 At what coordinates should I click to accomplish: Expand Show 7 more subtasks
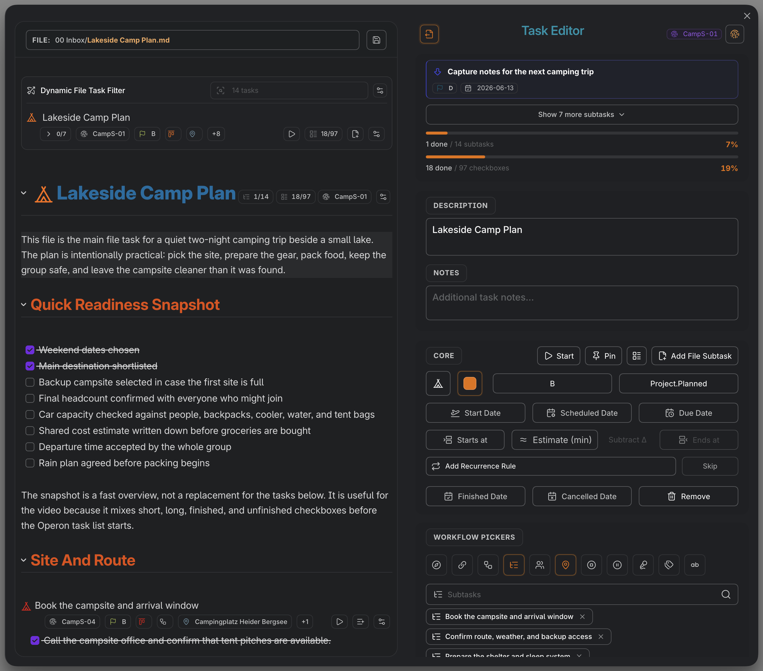[582, 114]
